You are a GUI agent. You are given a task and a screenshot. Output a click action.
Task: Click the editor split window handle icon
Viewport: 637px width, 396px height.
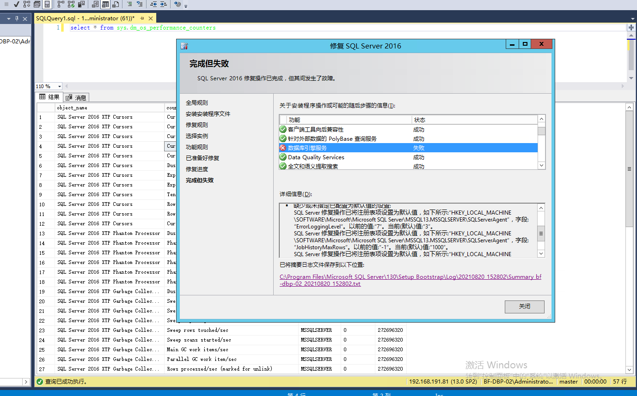[631, 28]
